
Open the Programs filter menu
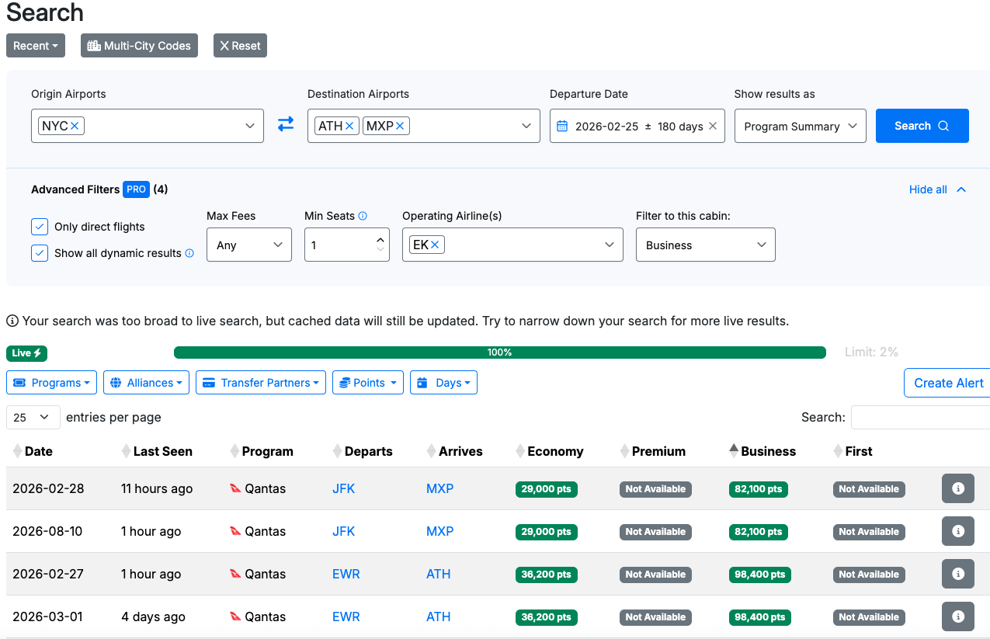coord(51,383)
